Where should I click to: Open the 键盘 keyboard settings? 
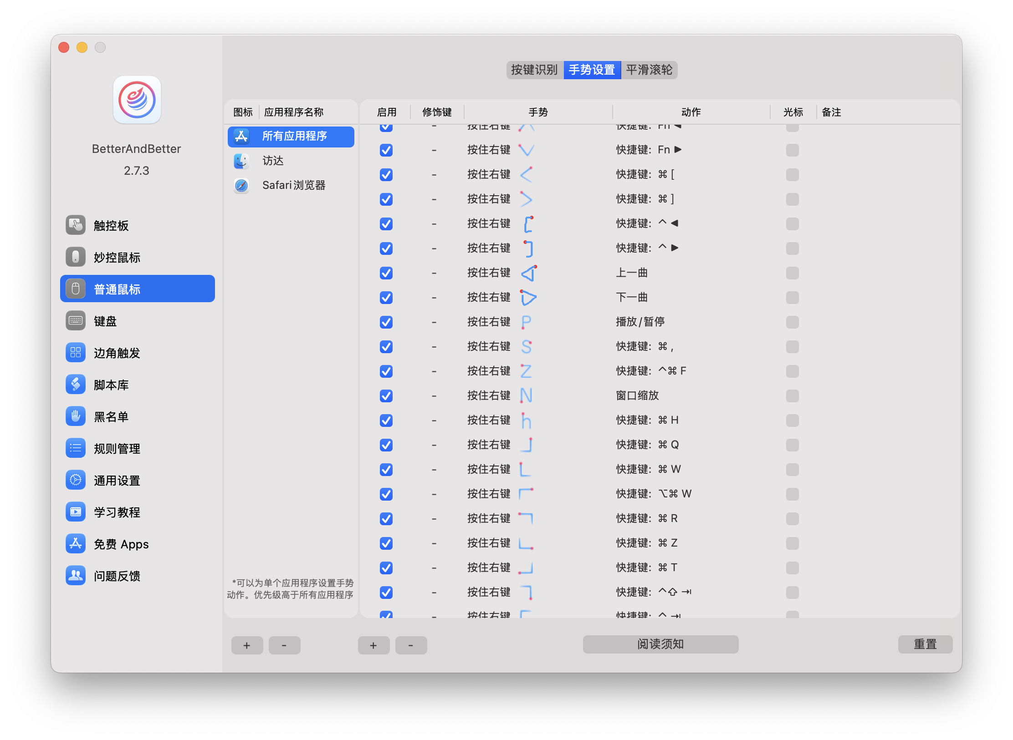[x=105, y=321]
